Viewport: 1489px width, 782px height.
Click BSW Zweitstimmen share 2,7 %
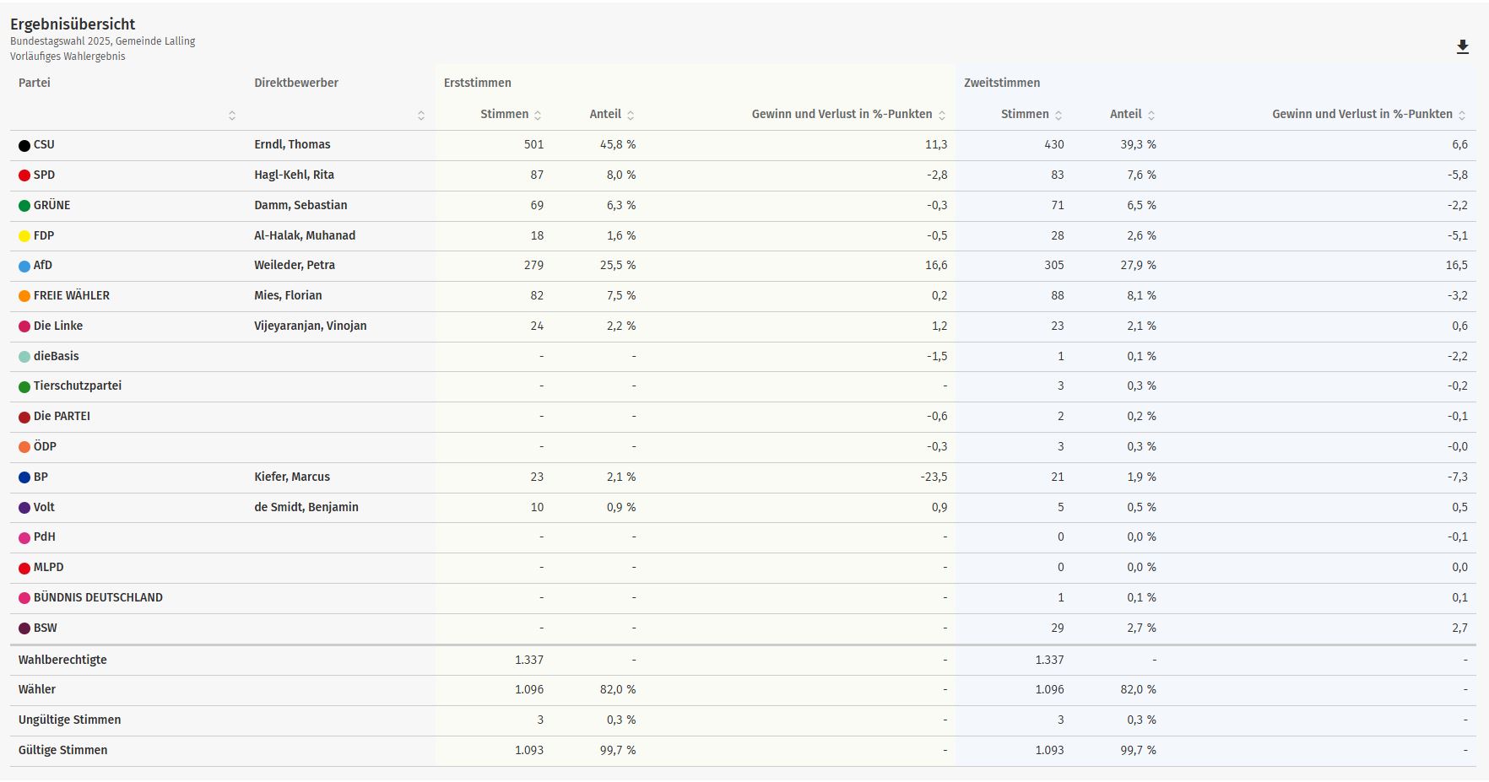click(1141, 628)
